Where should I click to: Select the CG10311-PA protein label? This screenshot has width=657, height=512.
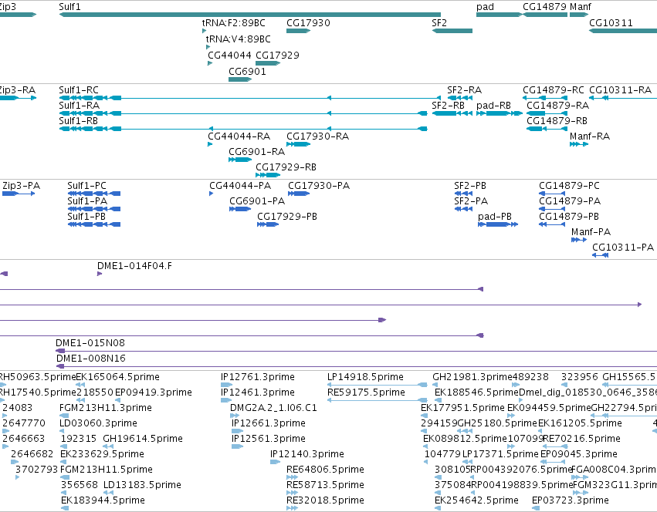tap(623, 248)
